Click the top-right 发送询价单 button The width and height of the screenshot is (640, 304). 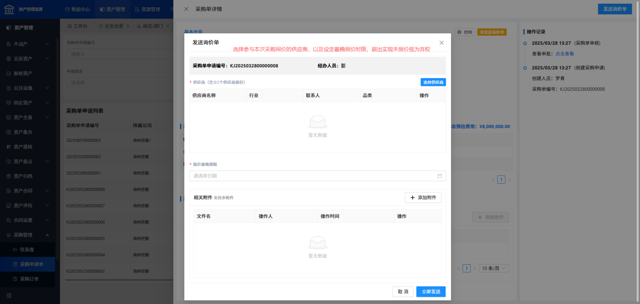coord(615,9)
